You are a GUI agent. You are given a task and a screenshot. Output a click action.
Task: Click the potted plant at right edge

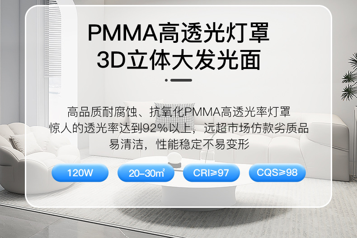(350, 77)
